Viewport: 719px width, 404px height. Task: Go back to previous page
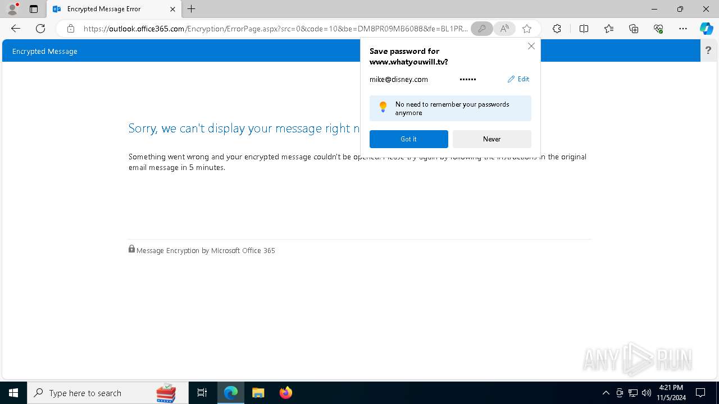point(16,29)
